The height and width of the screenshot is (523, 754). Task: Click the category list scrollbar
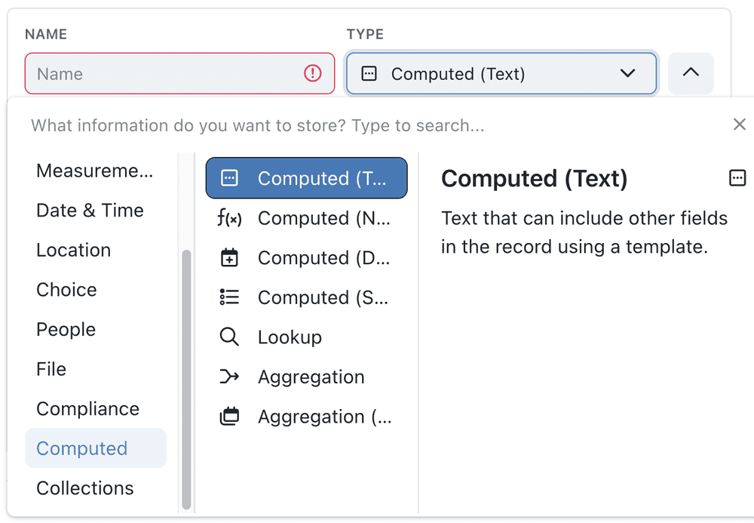click(186, 377)
